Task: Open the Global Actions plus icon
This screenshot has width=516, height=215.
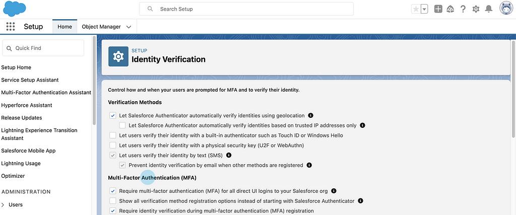Action: click(438, 9)
